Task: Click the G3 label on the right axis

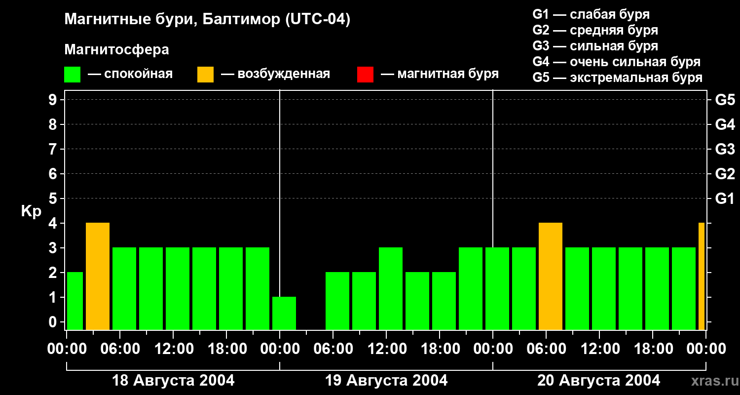Action: pyautogui.click(x=725, y=149)
